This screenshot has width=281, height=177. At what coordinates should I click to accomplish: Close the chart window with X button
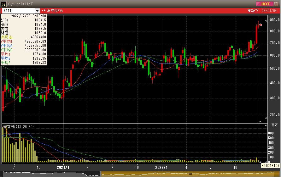click(x=276, y=4)
